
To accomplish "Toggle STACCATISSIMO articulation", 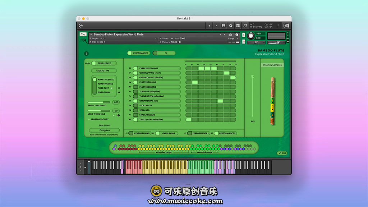I will click(157, 115).
